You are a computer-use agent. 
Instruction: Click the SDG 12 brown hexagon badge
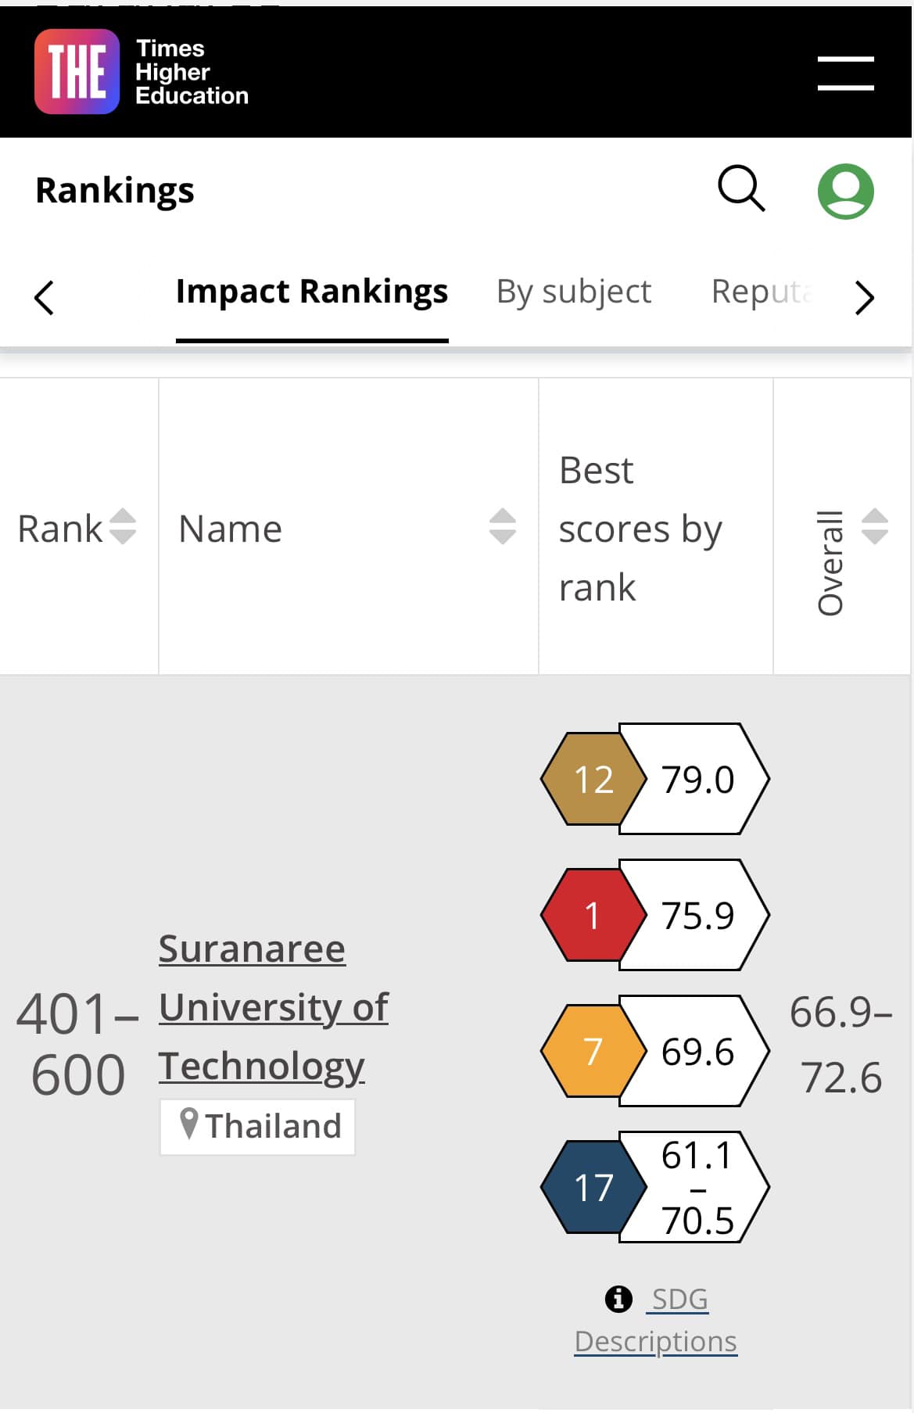pyautogui.click(x=593, y=779)
